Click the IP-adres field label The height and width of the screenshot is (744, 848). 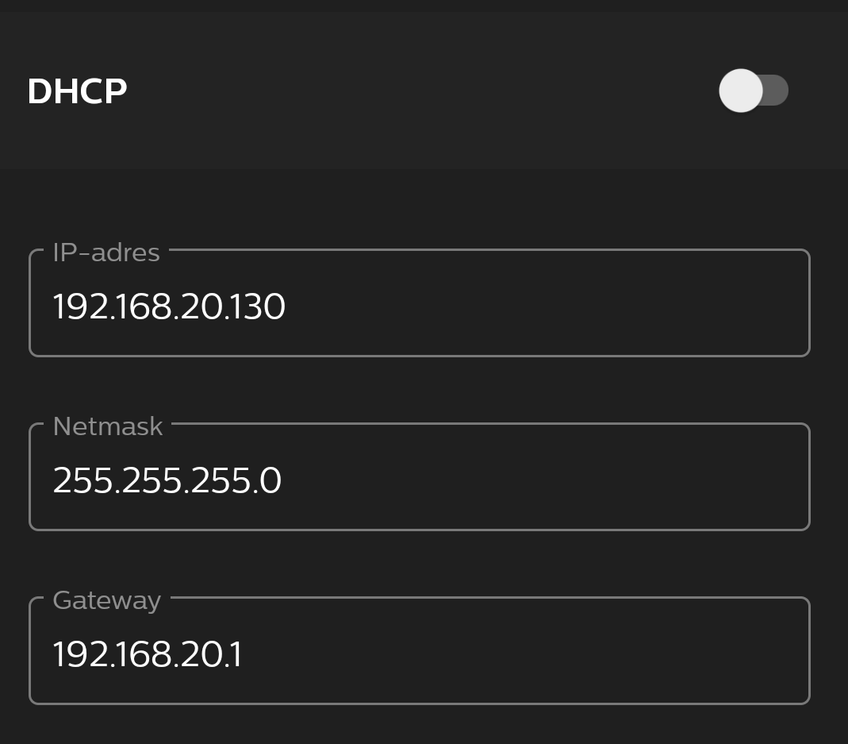tap(106, 252)
